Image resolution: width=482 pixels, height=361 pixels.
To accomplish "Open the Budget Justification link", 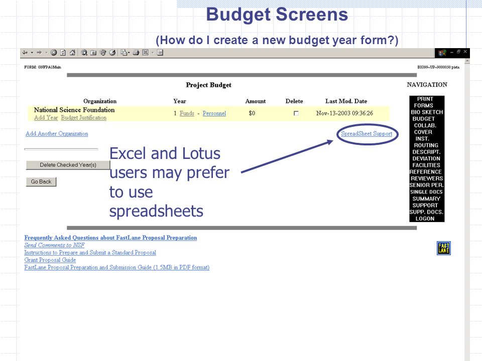I will tap(84, 117).
